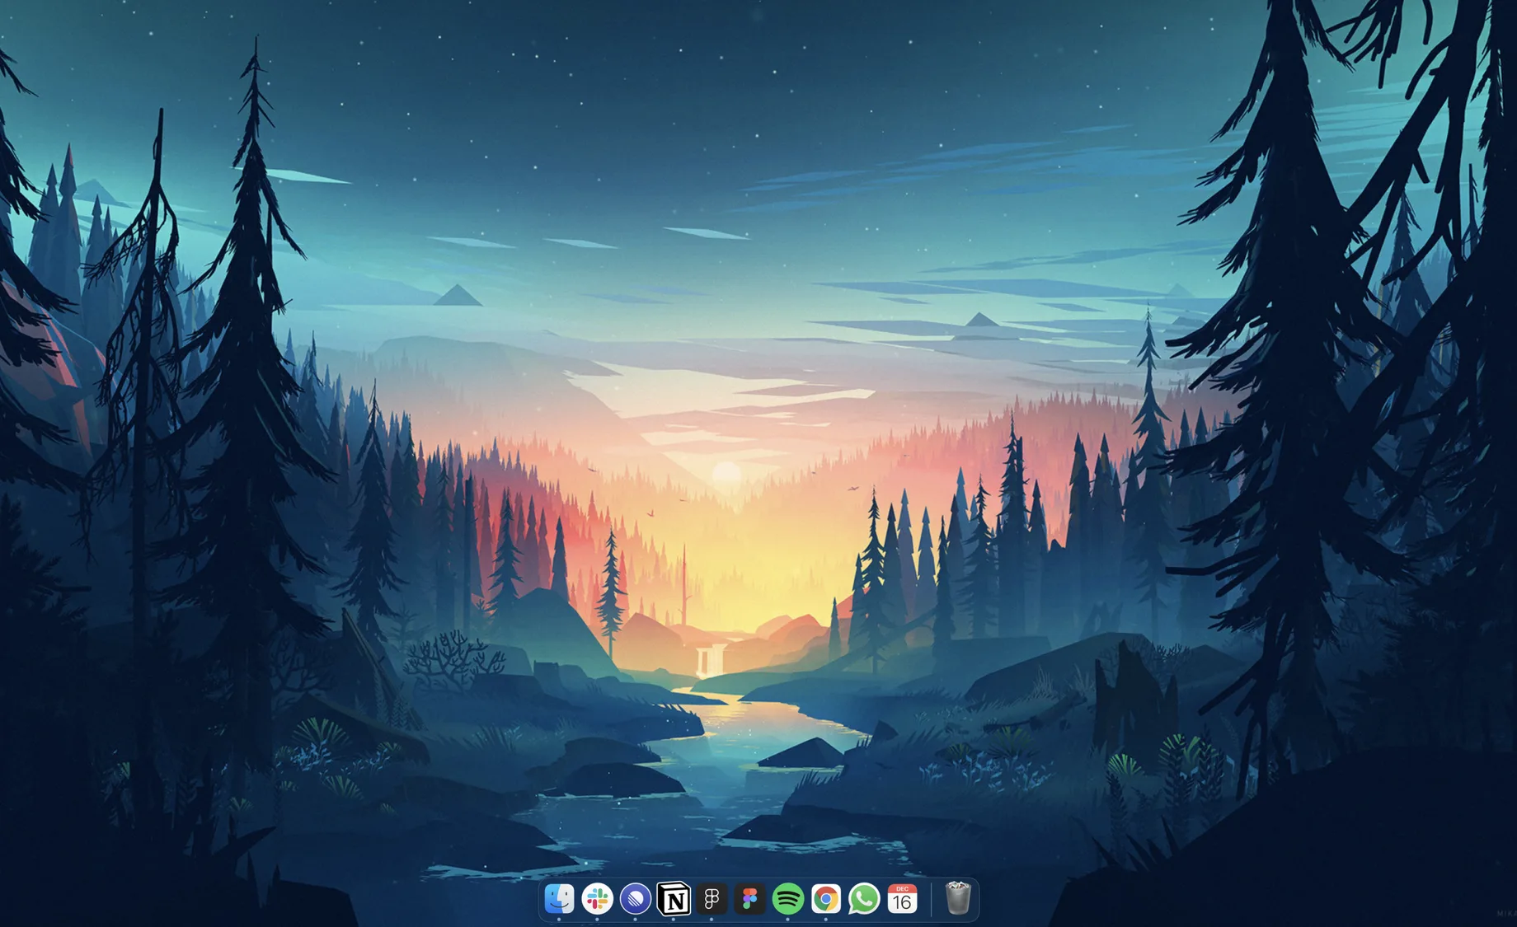Open Spotify from the dock
Screen dimensions: 1517x927
coord(787,898)
